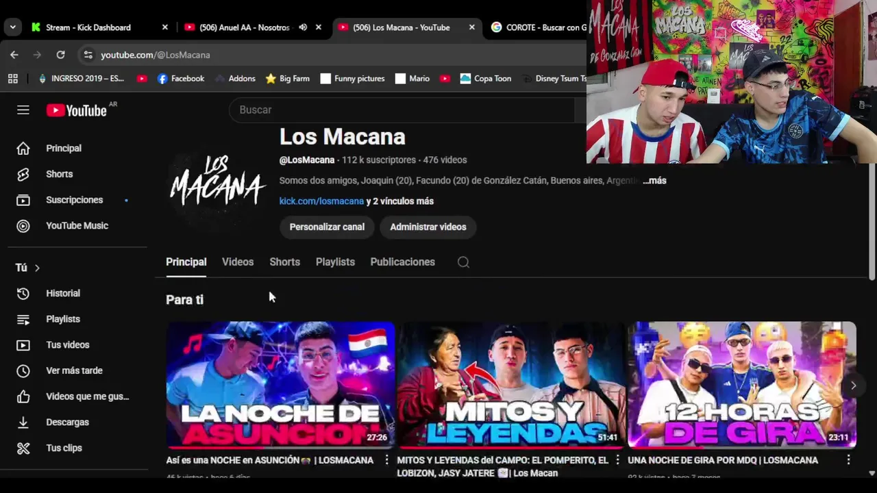Open Funny pictures bookmark folder

[353, 79]
